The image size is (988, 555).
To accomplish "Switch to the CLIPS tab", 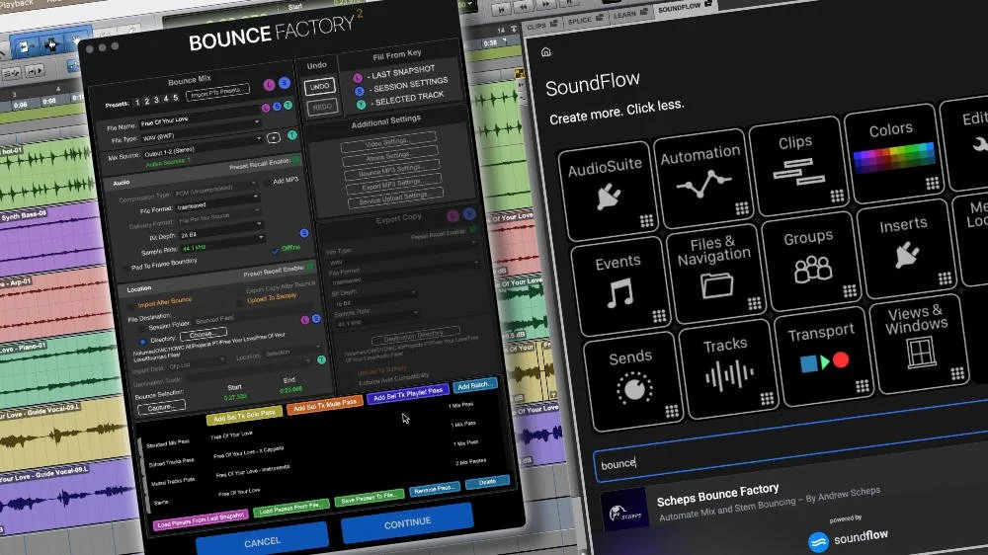I will click(x=541, y=26).
